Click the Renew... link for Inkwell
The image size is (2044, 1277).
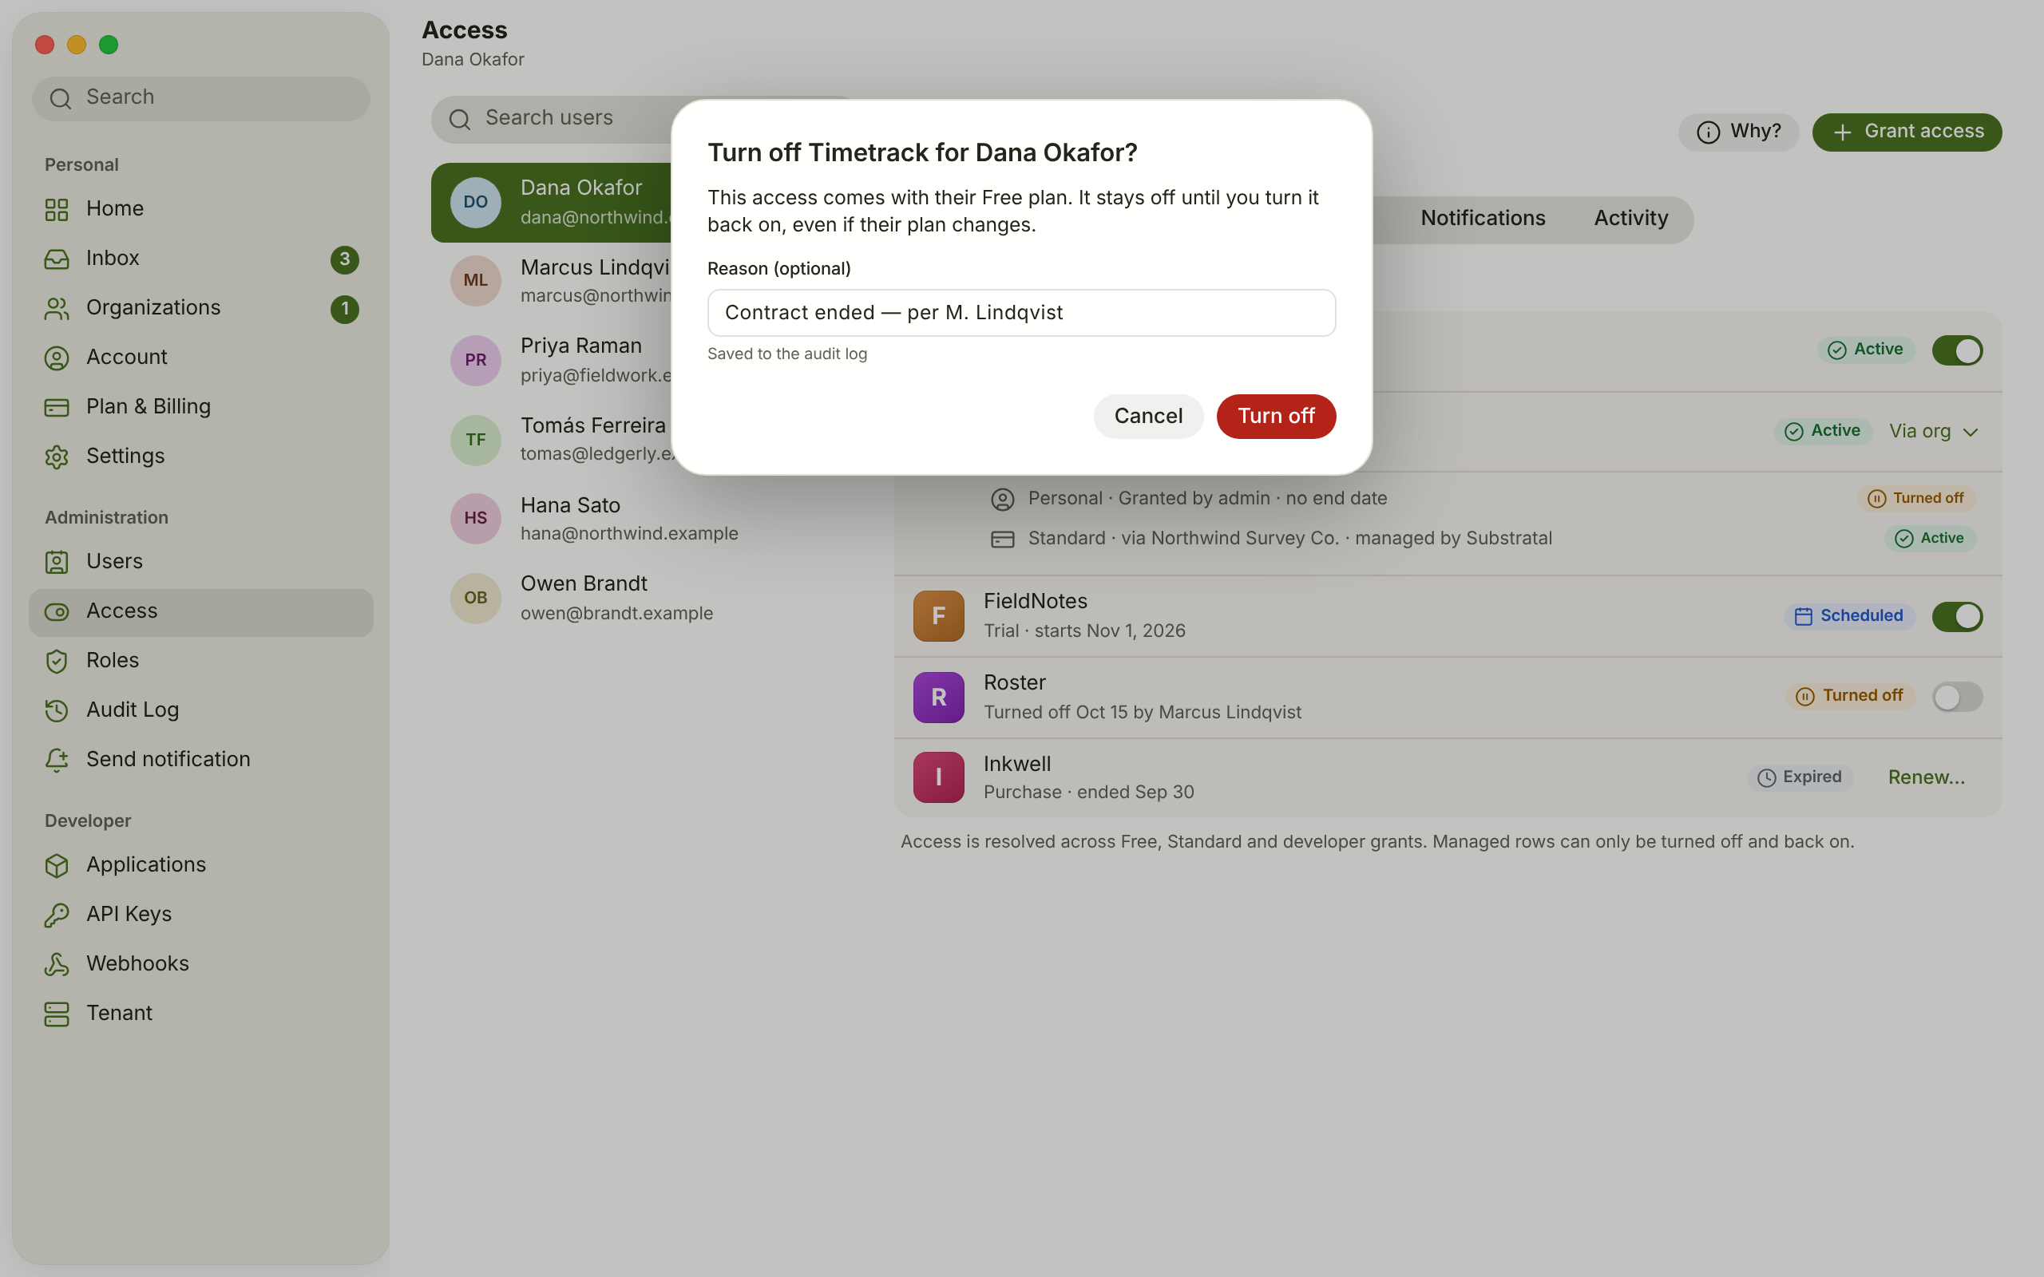(x=1926, y=778)
